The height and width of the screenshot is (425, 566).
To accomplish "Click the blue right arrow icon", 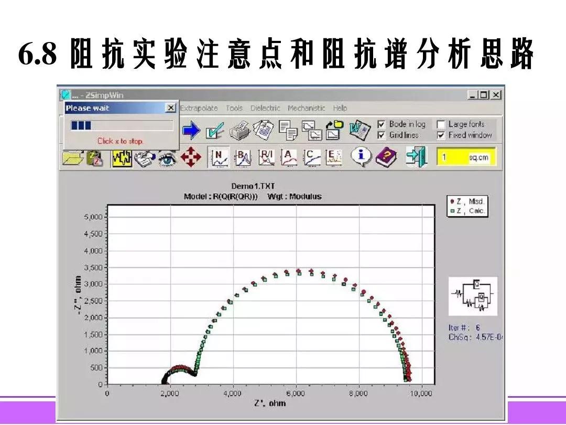I will (x=191, y=130).
